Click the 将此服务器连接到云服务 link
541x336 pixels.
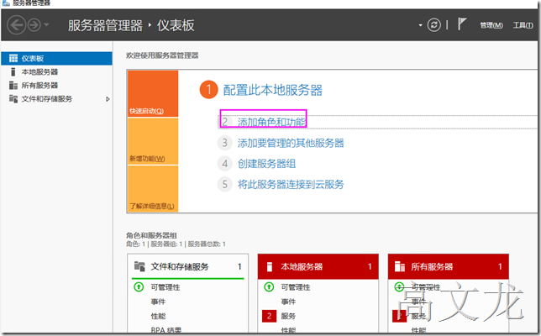click(291, 184)
